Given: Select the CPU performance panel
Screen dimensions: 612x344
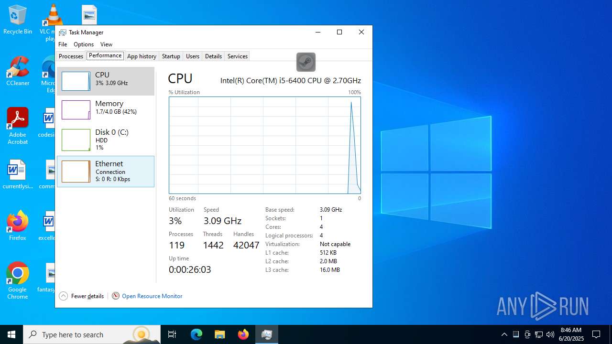Looking at the screenshot, I should pos(106,81).
